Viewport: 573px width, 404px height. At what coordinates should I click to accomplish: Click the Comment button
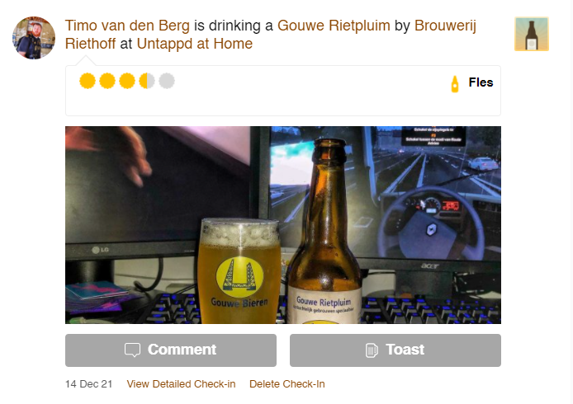coord(171,350)
